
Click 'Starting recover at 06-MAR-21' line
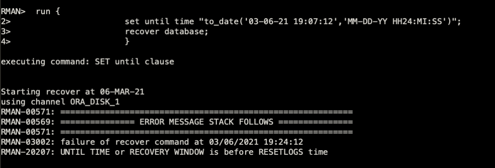72,92
